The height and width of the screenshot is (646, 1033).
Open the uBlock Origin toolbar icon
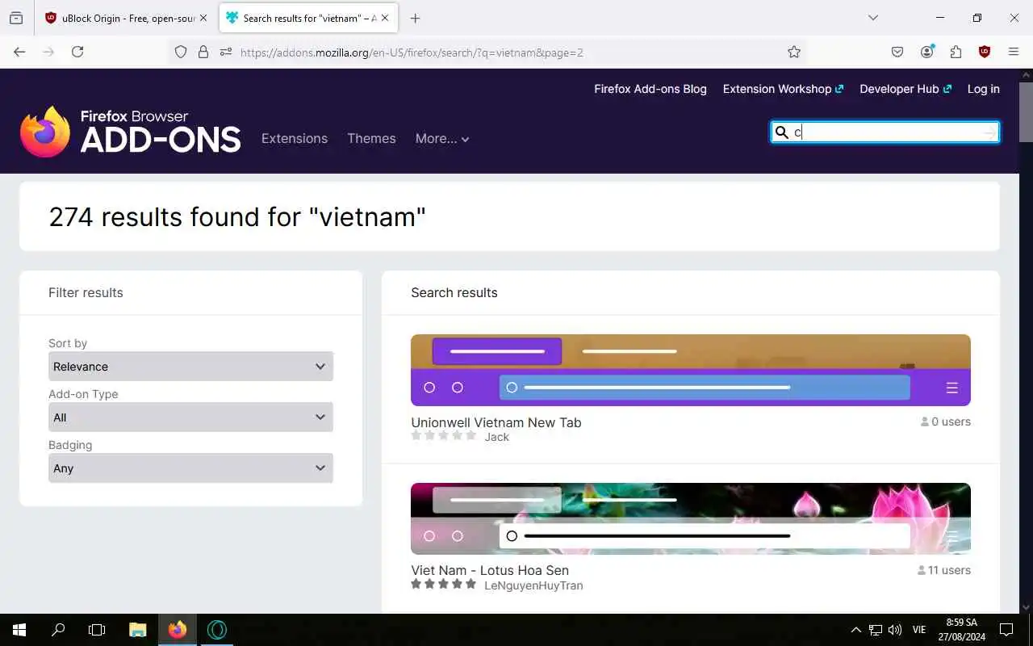point(985,52)
